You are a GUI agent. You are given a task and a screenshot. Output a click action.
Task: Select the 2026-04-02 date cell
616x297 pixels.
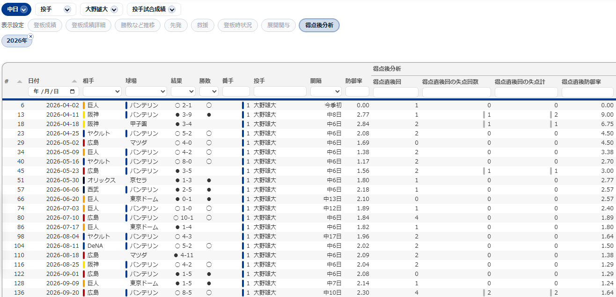(62, 105)
